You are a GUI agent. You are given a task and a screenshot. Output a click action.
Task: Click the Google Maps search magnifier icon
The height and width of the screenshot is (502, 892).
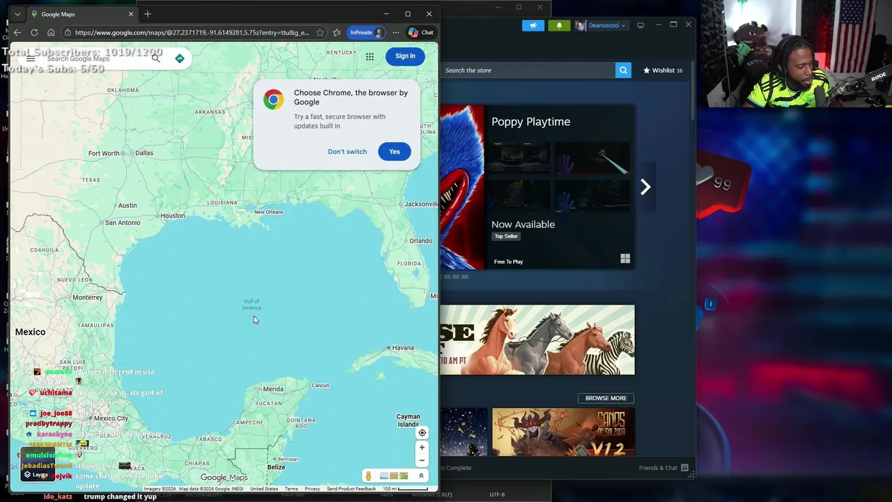(x=156, y=59)
